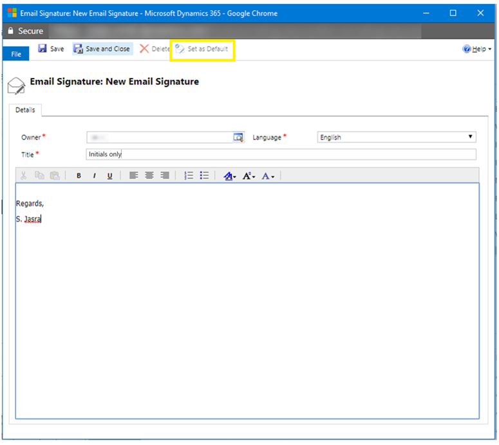
Task: Open the Help menu
Action: [478, 49]
